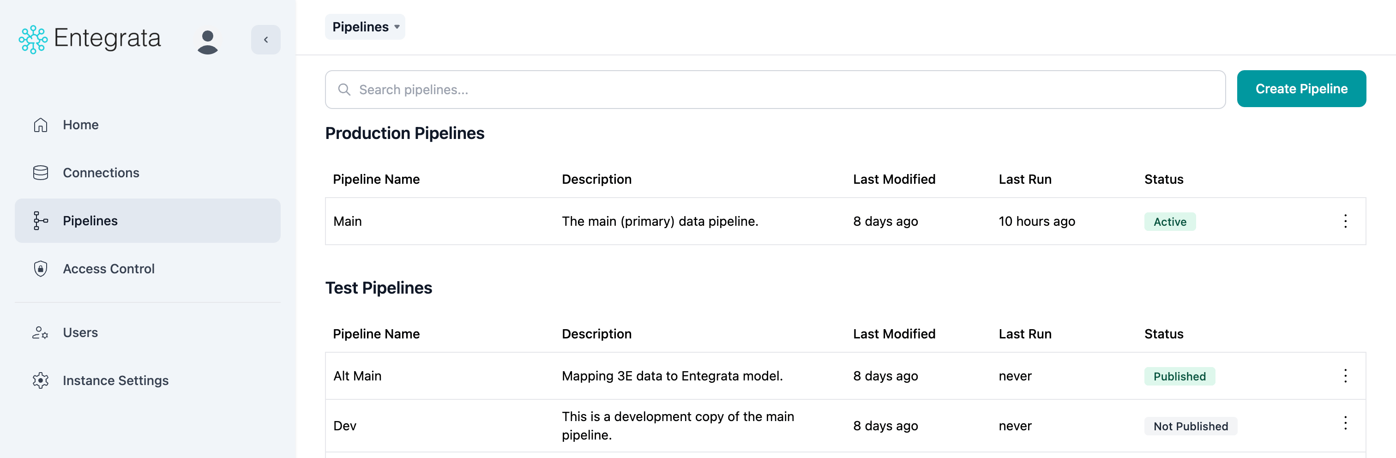Click 'Mapping 3E data to Entegrata model.' description
This screenshot has height=458, width=1396.
tap(672, 376)
